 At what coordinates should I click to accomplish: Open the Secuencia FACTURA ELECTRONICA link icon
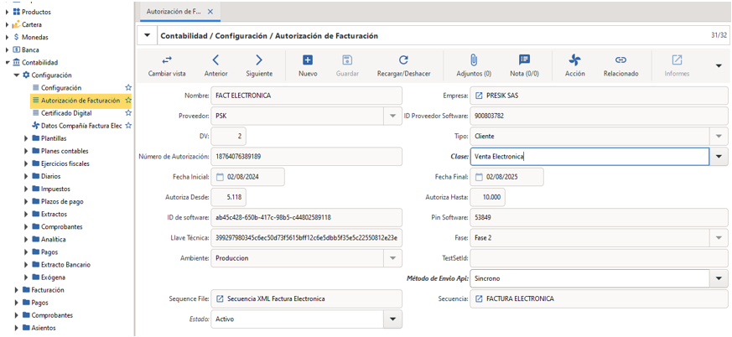[479, 298]
